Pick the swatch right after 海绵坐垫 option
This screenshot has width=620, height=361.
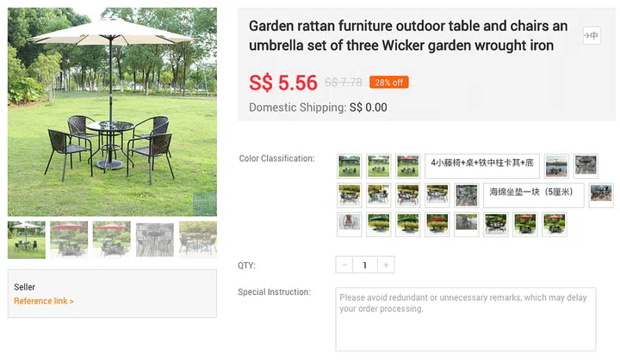(601, 195)
